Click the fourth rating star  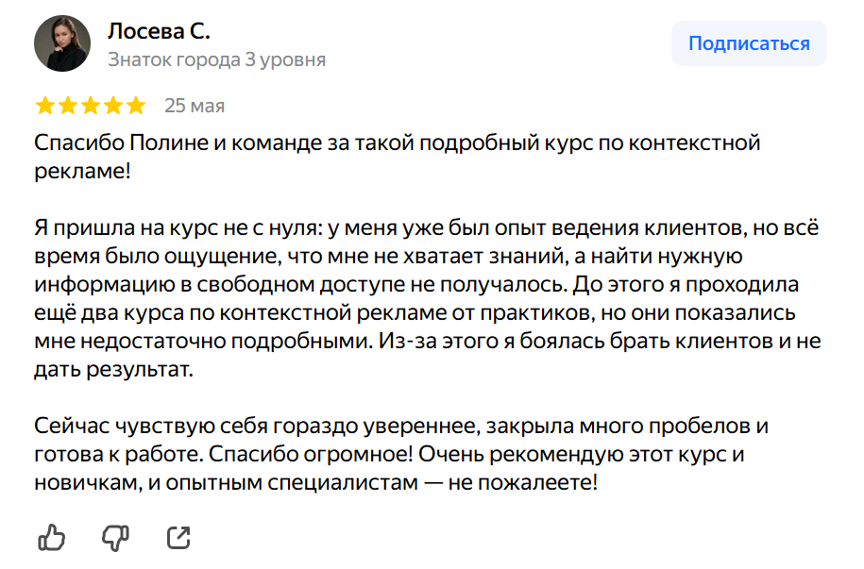click(113, 105)
